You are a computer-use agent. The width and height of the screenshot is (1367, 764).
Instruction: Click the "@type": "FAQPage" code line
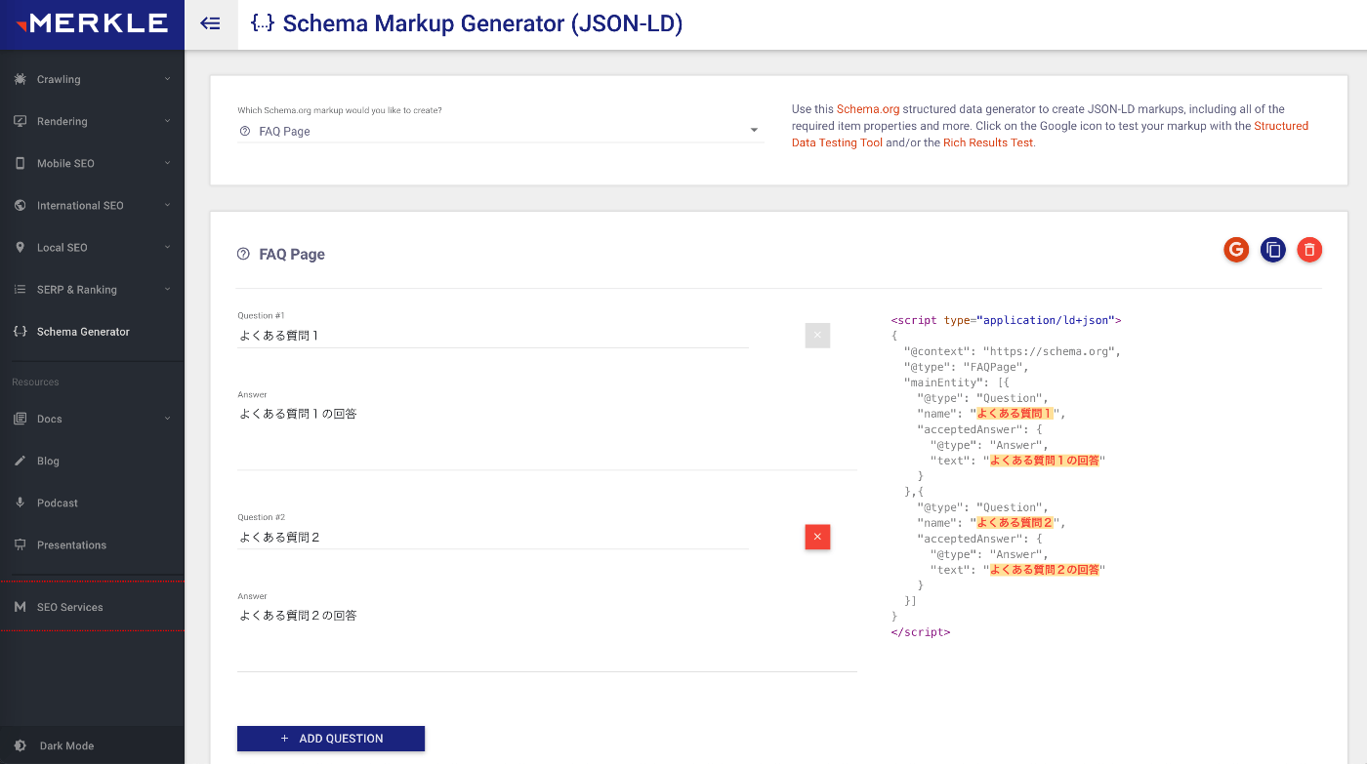click(x=967, y=367)
